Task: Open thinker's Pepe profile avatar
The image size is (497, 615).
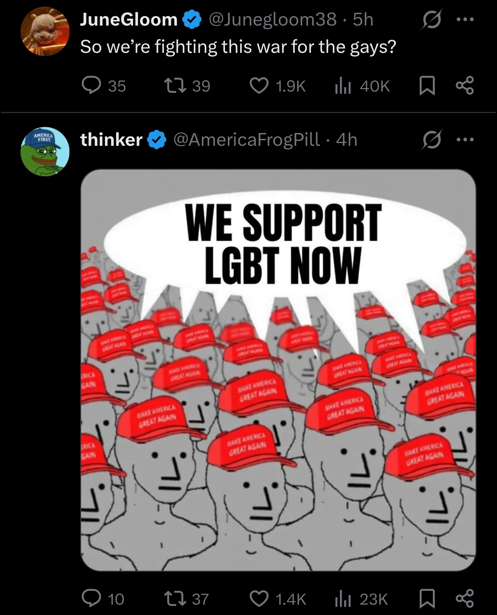Action: [x=45, y=151]
